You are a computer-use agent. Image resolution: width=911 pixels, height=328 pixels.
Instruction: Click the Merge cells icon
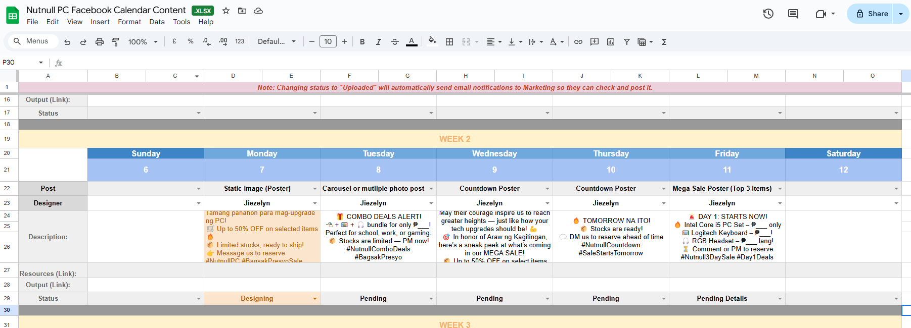tap(466, 42)
